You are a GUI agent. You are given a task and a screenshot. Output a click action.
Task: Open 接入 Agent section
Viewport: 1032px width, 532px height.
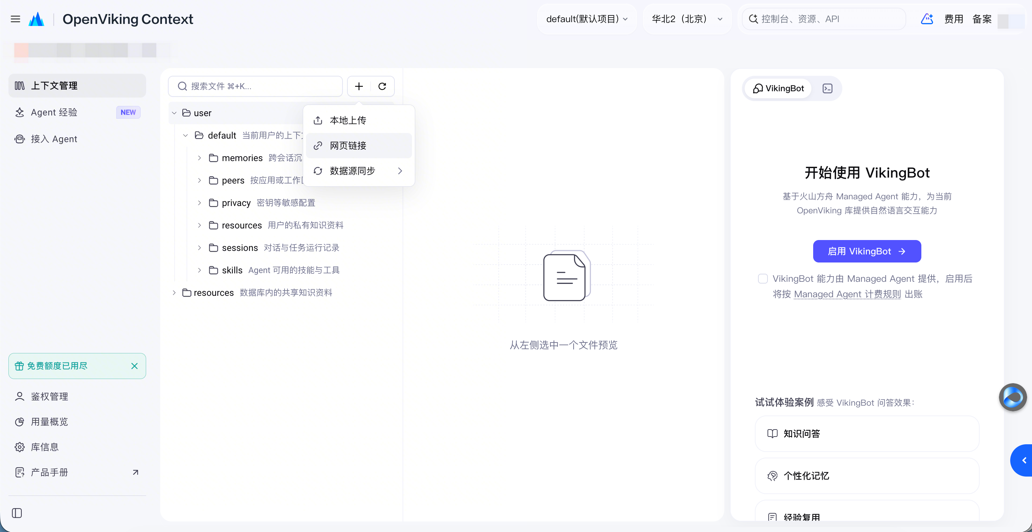[77, 139]
